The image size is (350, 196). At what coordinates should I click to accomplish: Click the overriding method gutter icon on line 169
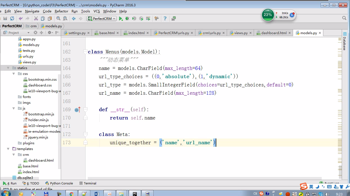click(x=77, y=110)
